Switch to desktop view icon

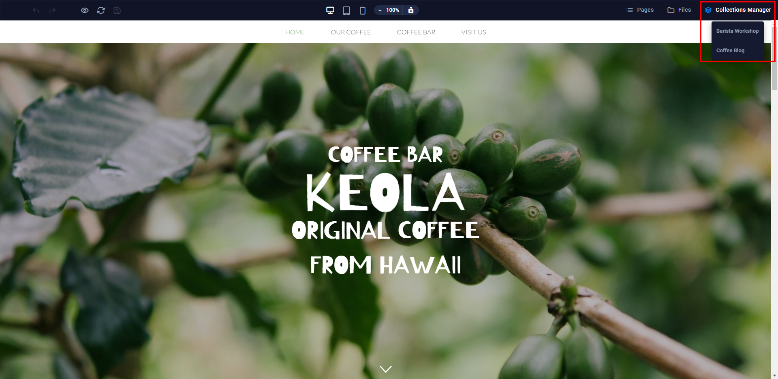pyautogui.click(x=330, y=10)
